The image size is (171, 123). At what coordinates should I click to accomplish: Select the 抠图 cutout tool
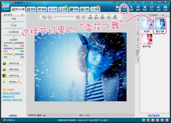tap(131, 8)
